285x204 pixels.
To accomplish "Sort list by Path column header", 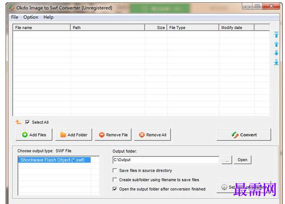I will pos(108,28).
